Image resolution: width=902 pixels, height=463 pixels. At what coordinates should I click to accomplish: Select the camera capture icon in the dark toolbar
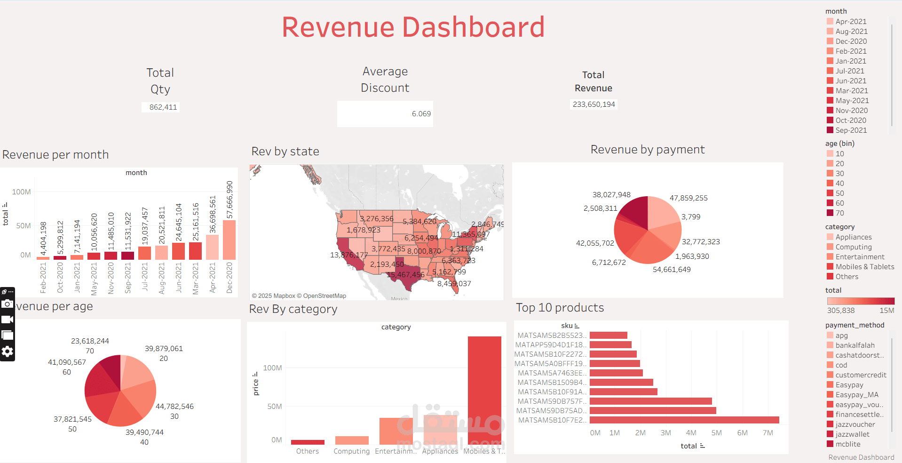(8, 305)
